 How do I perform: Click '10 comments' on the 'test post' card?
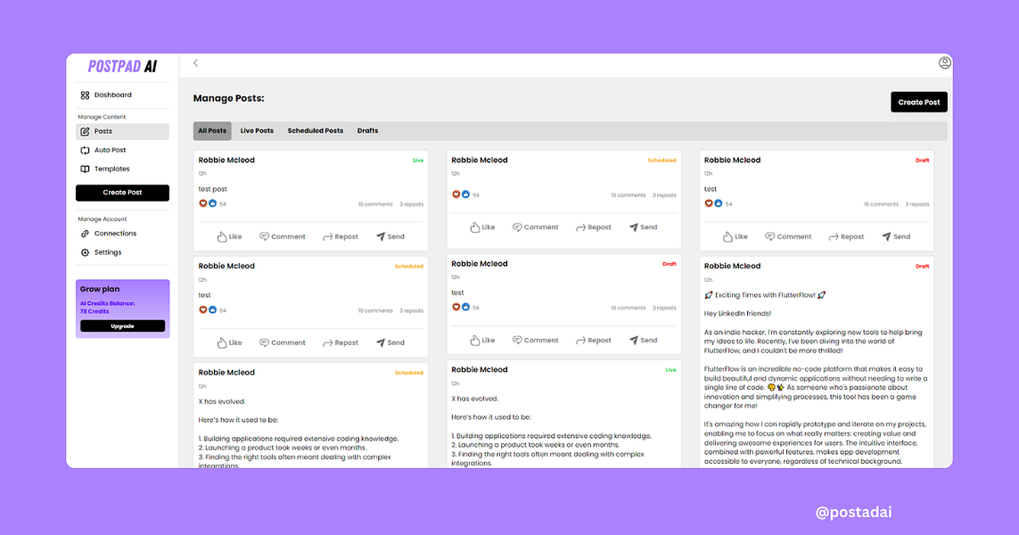click(375, 204)
